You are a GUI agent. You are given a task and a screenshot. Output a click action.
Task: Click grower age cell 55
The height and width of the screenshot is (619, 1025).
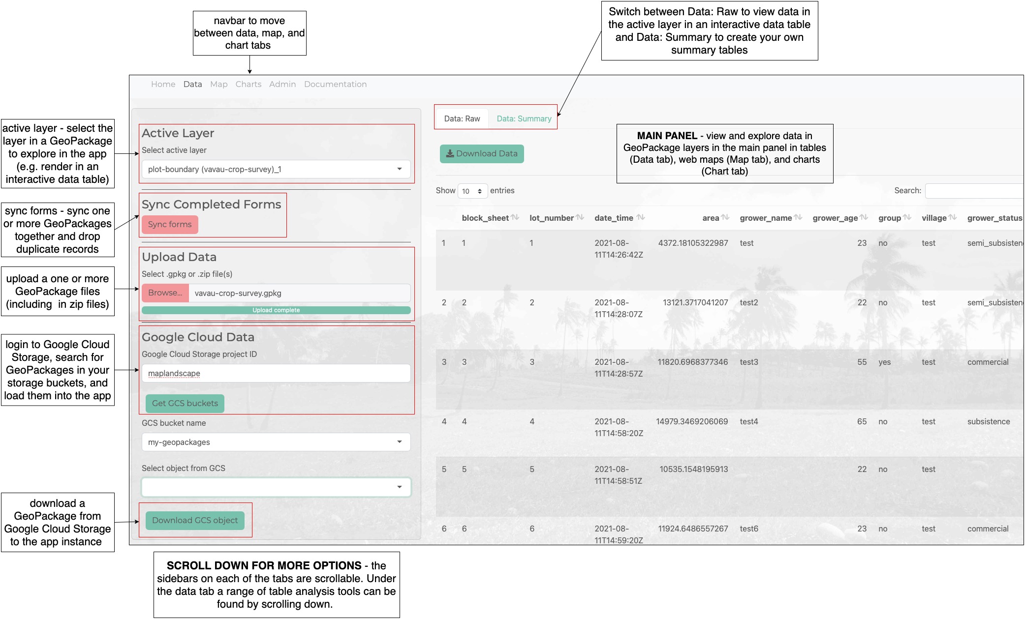tap(862, 362)
